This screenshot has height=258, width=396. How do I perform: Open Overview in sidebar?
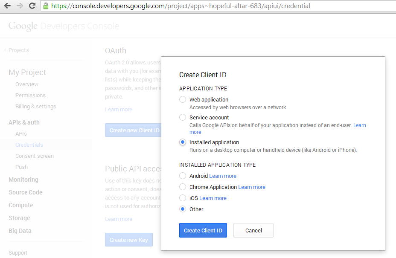point(27,84)
